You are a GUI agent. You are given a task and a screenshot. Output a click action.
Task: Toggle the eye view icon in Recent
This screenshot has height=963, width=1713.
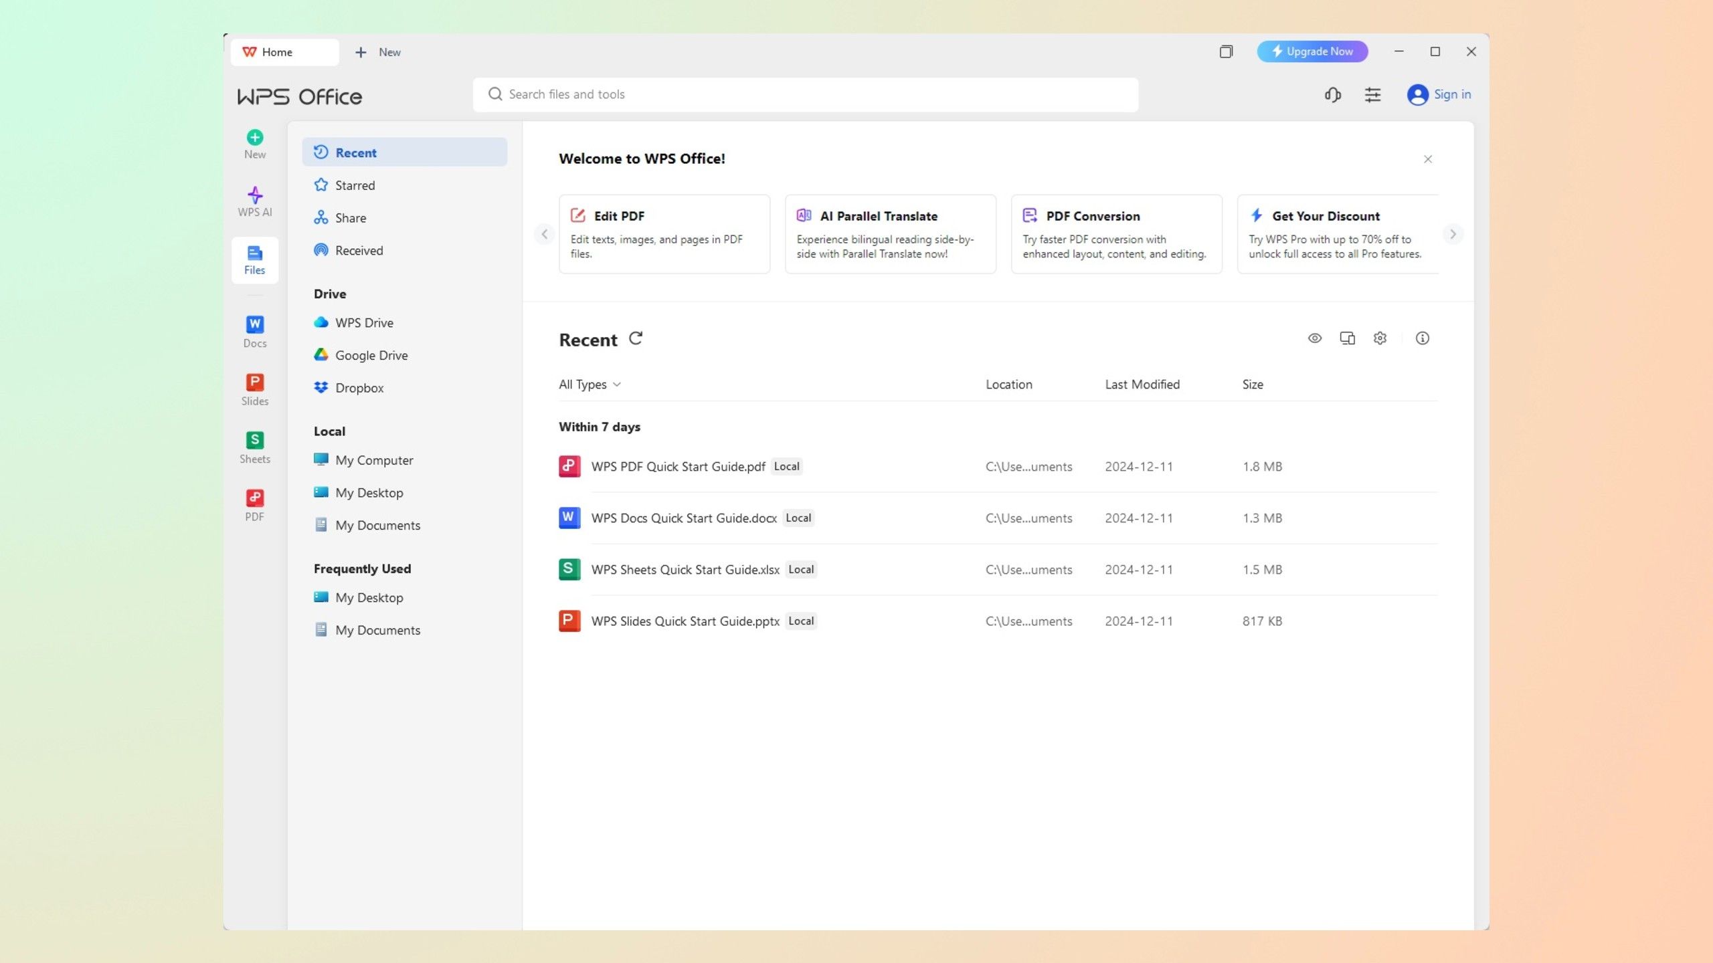pyautogui.click(x=1315, y=338)
